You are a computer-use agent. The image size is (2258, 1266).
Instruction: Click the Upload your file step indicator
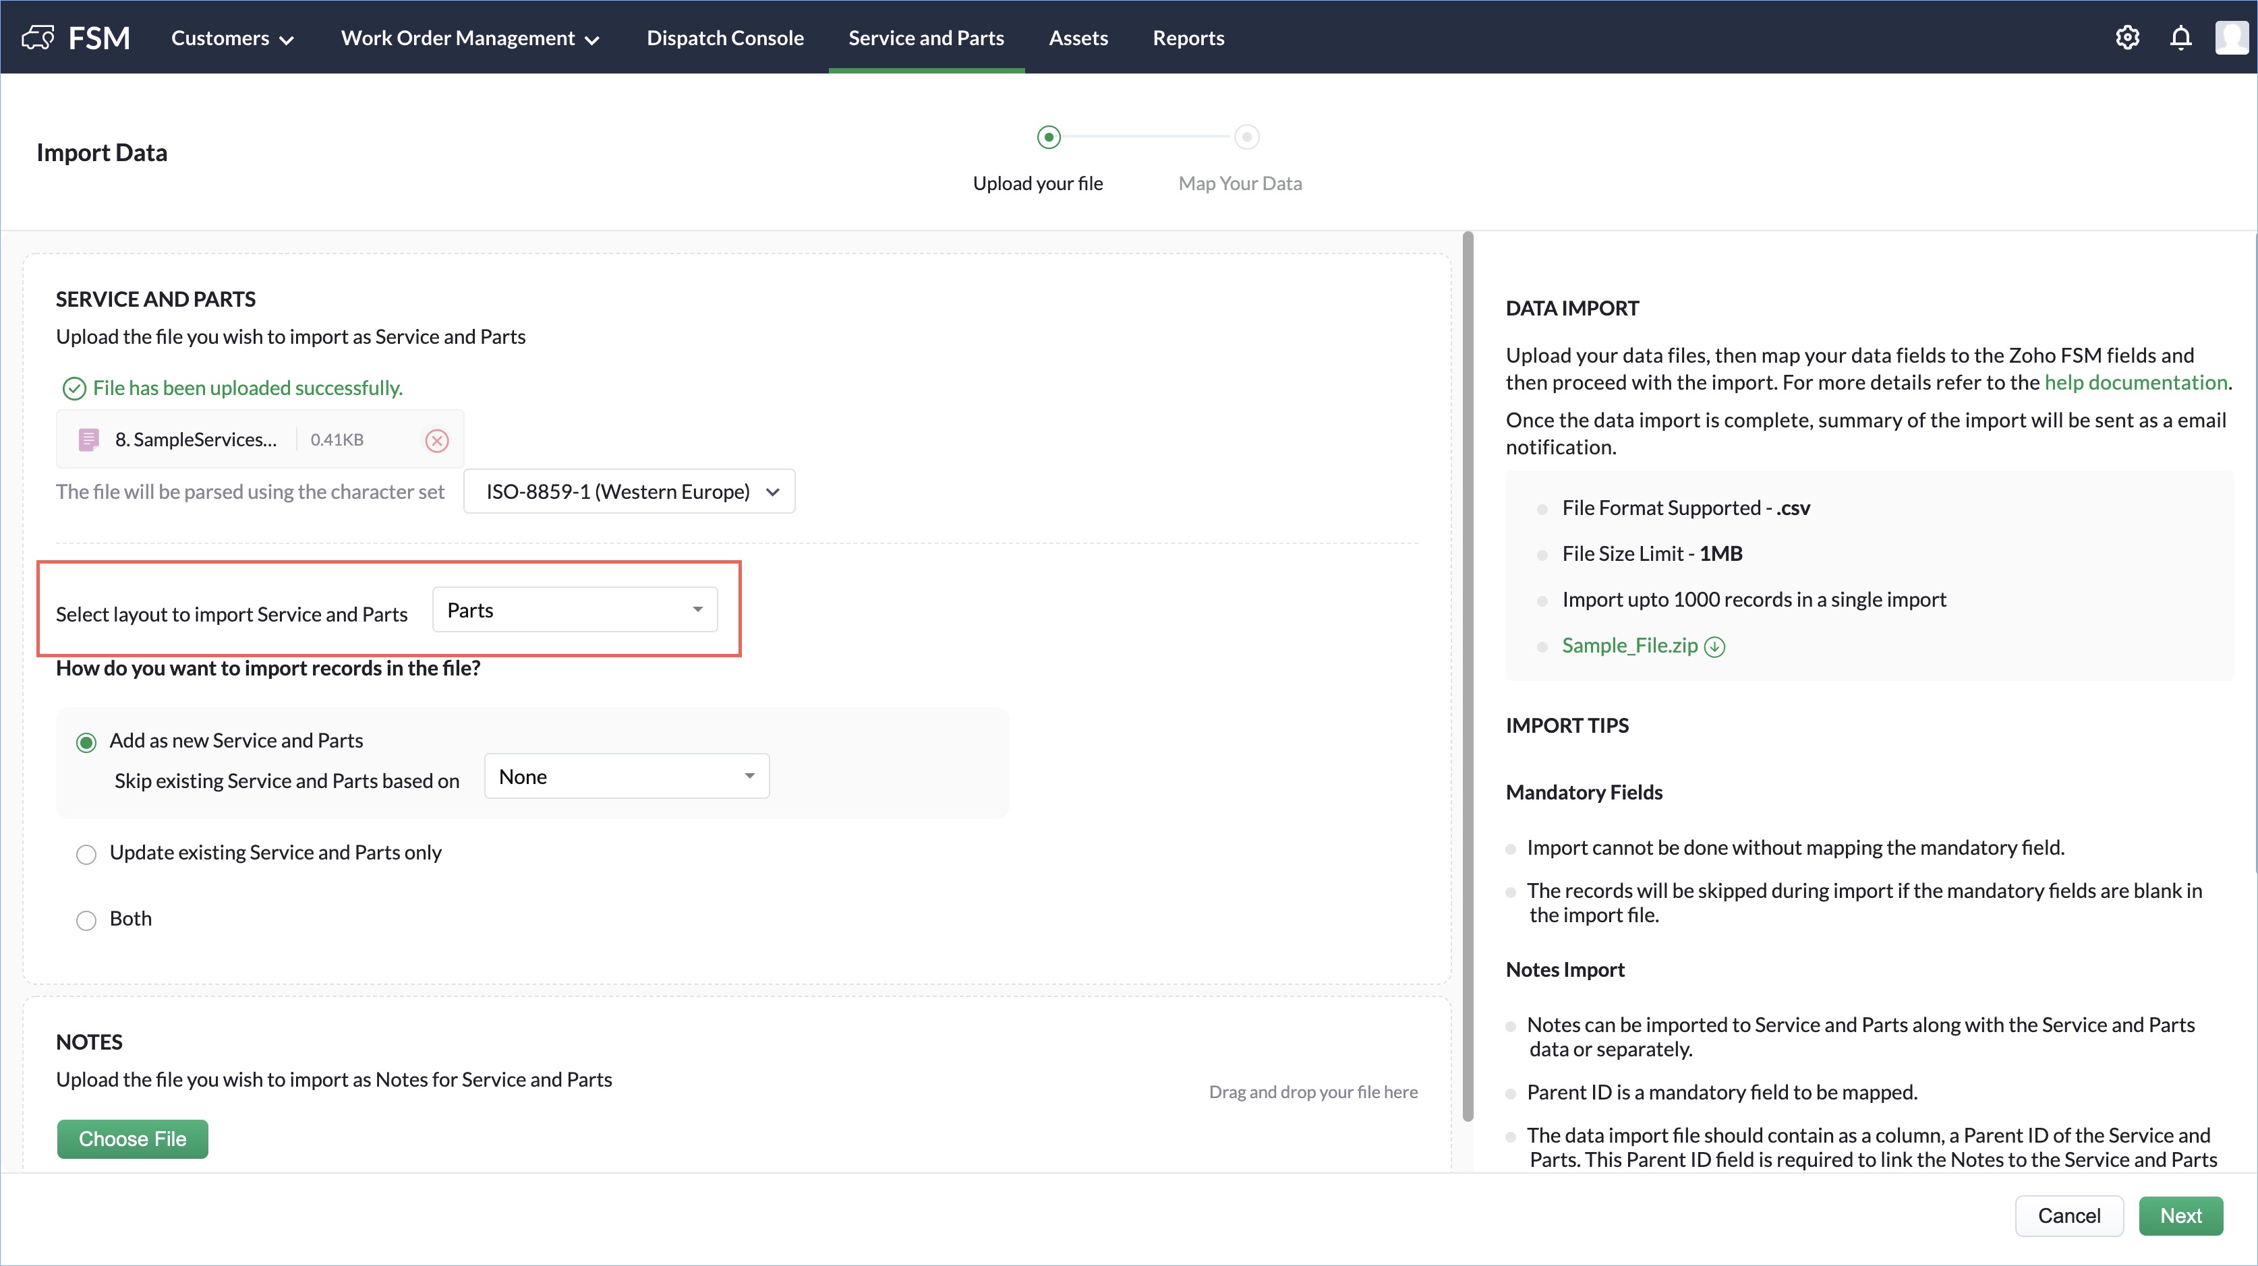(x=1048, y=137)
